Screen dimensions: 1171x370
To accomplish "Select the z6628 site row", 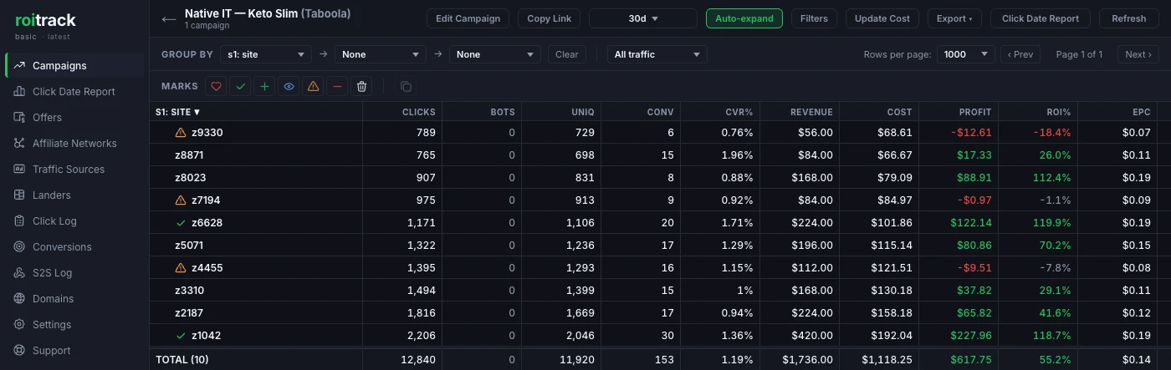I will pos(652,223).
